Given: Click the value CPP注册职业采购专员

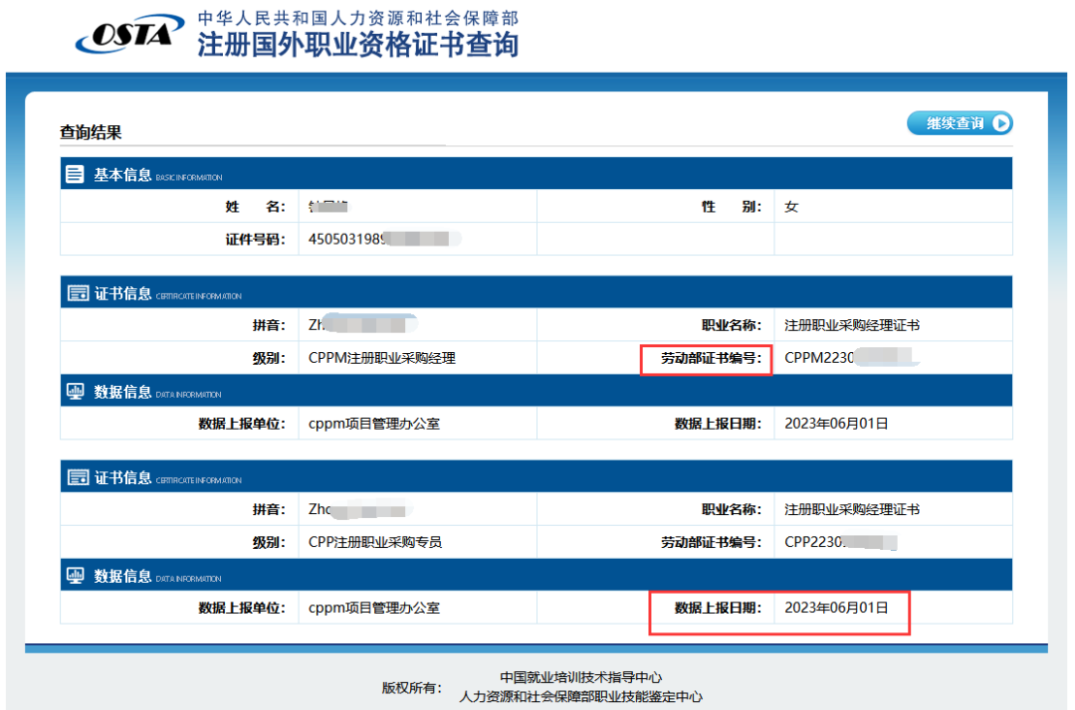Looking at the screenshot, I should [x=375, y=542].
